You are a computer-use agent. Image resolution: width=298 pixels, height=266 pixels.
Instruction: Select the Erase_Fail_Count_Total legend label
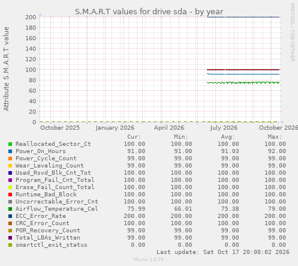(55, 187)
